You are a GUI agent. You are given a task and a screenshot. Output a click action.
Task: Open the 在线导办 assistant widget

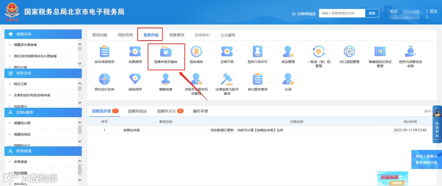click(x=437, y=124)
